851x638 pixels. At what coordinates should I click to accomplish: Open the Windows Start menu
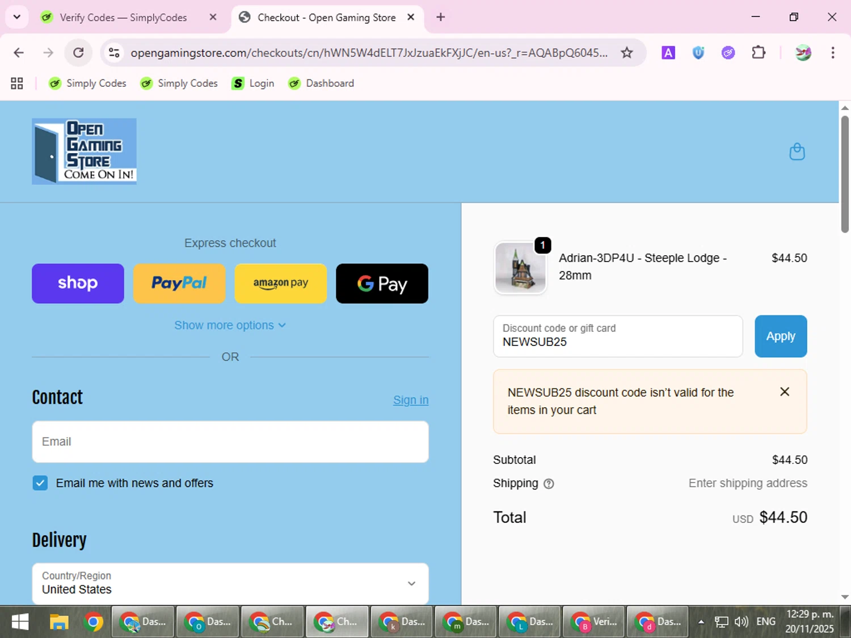point(20,622)
